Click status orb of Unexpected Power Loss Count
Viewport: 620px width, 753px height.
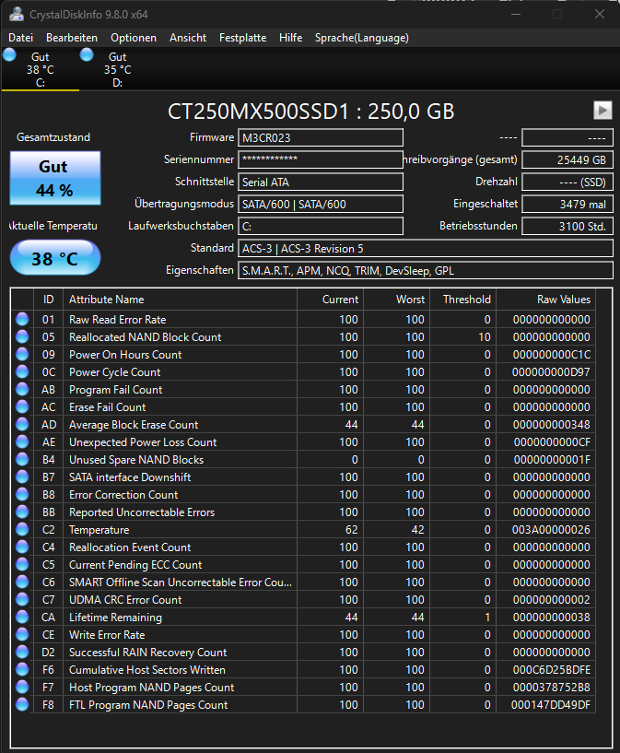(22, 441)
